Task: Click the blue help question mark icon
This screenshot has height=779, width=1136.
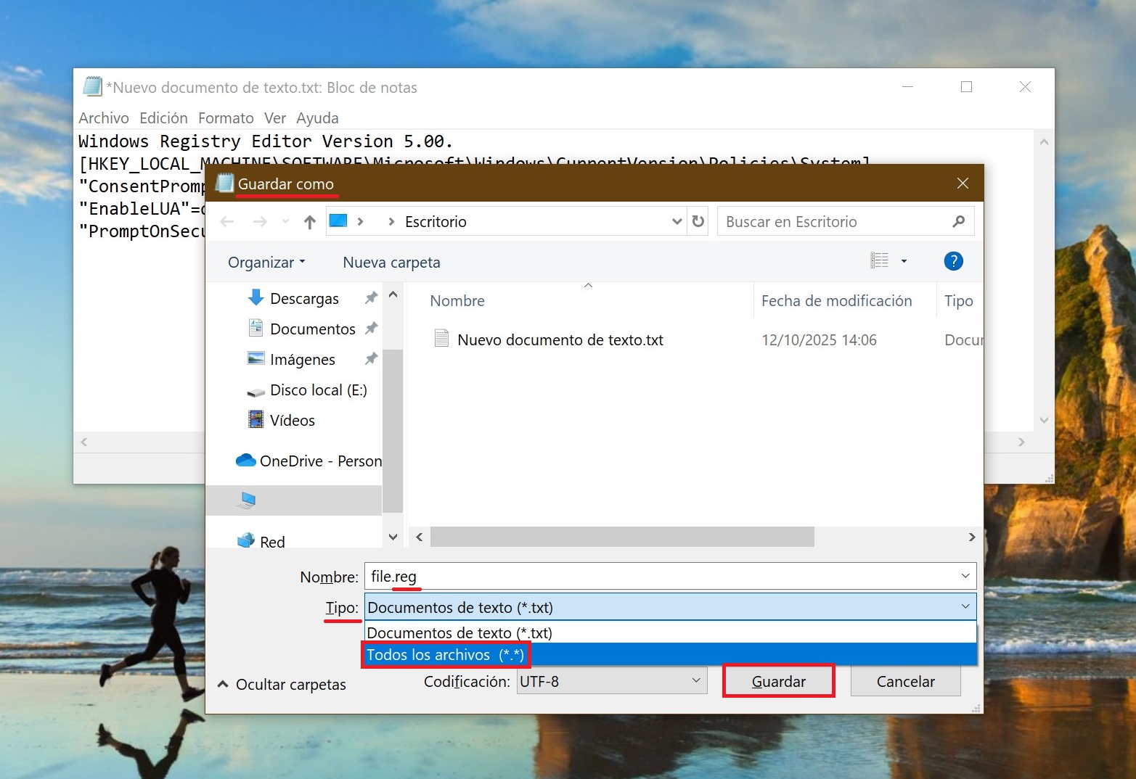Action: click(953, 261)
